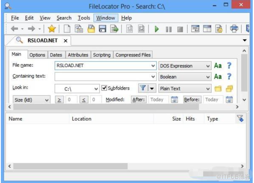The width and height of the screenshot is (254, 183).
Task: Open the filter funnel dropdown arrow
Action: [152, 88]
